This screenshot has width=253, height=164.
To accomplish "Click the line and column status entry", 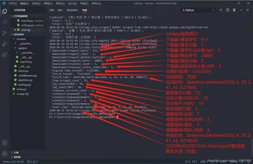I will pos(191,161).
